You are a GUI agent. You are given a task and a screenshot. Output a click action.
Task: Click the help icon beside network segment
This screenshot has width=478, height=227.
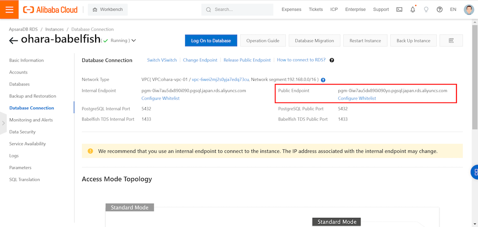323,80
